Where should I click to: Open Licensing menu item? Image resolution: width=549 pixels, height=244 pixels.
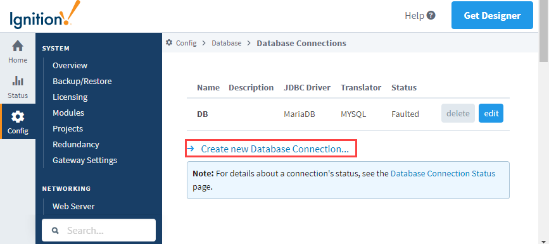[70, 97]
